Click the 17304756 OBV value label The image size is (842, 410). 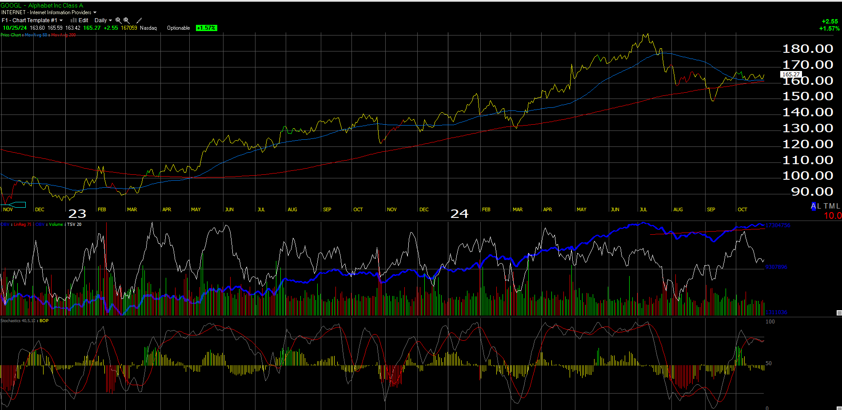(x=778, y=225)
